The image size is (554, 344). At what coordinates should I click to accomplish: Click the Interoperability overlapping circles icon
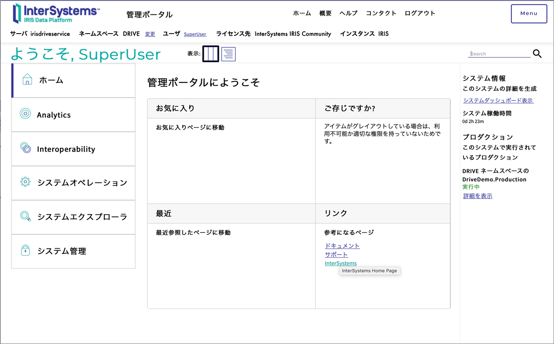(25, 148)
